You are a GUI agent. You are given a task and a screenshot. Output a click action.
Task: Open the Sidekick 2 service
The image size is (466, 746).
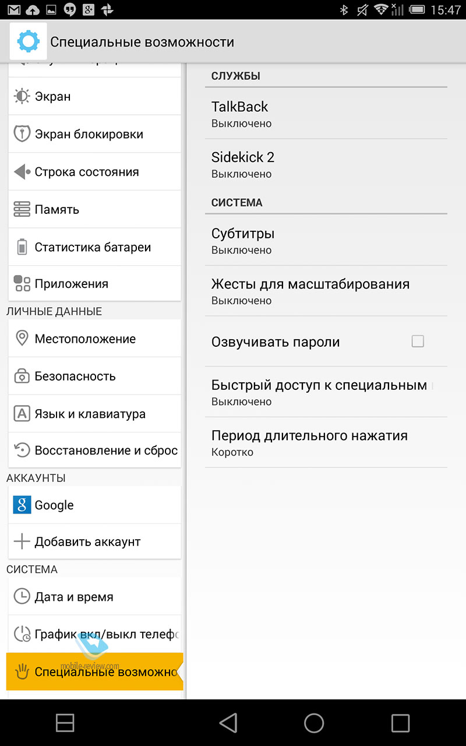click(x=326, y=164)
